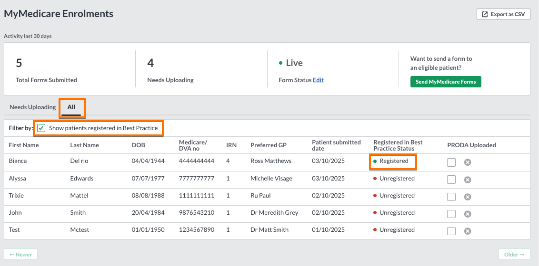Image resolution: width=539 pixels, height=266 pixels.
Task: Uncheck Show patients registered in Best Practice
Action: click(x=41, y=128)
